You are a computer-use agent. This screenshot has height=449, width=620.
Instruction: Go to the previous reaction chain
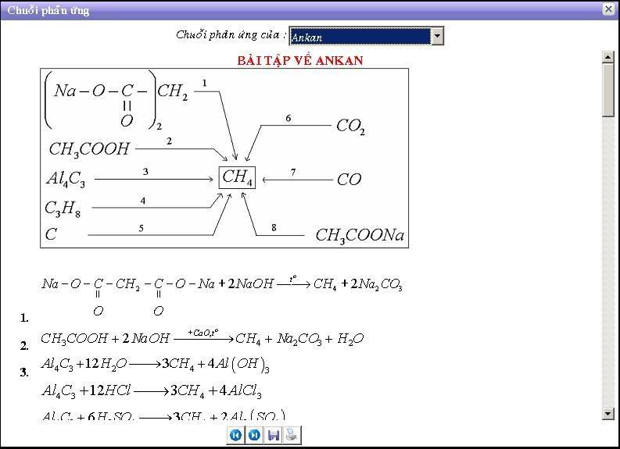pos(235,435)
